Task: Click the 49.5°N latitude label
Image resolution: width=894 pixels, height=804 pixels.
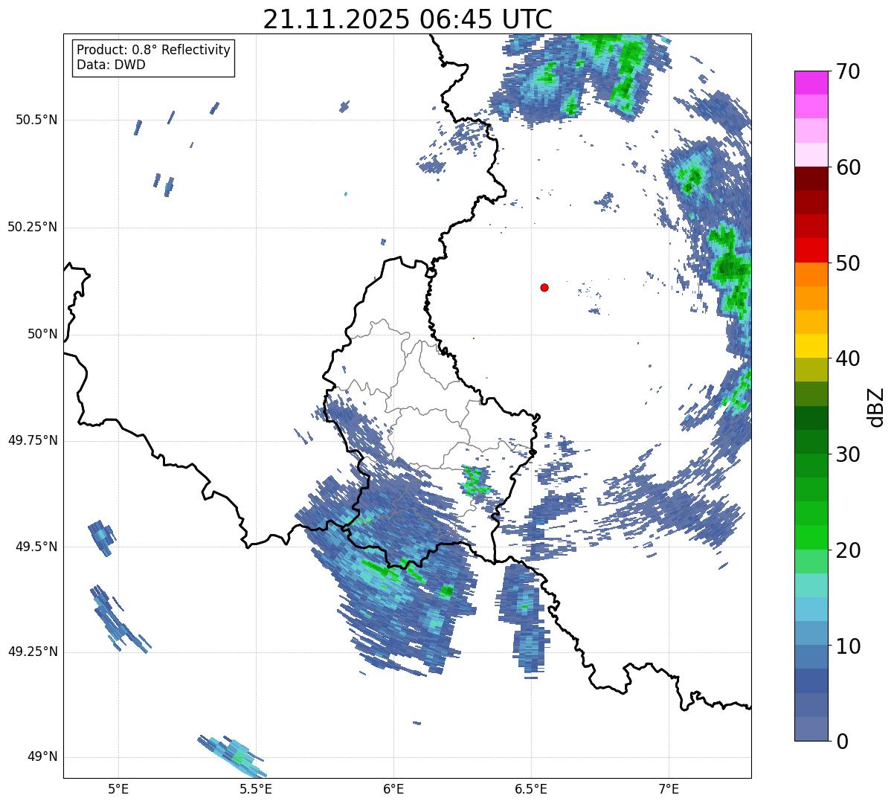Action: tap(36, 547)
